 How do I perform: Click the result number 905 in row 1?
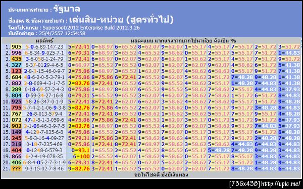(16, 47)
